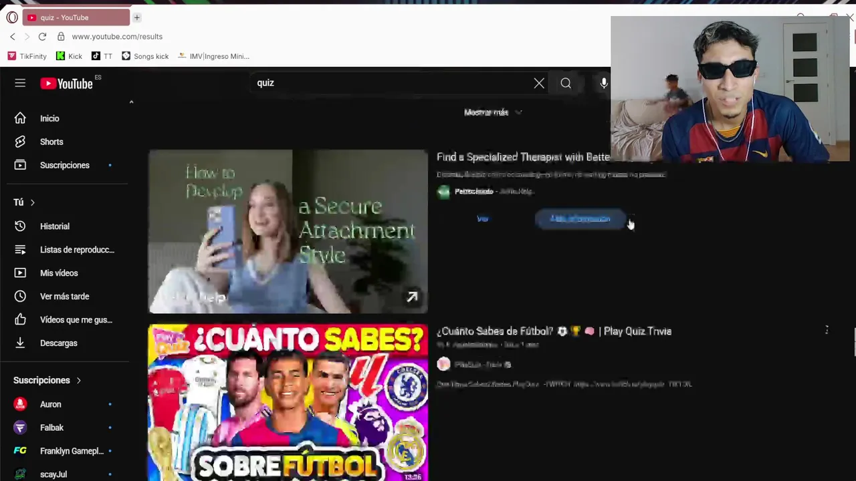View site info lock icon in address bar
The width and height of the screenshot is (856, 481).
tap(60, 37)
